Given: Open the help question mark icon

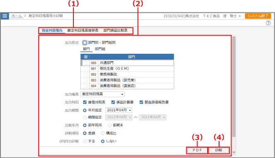Looking at the screenshot, I should [x=268, y=23].
